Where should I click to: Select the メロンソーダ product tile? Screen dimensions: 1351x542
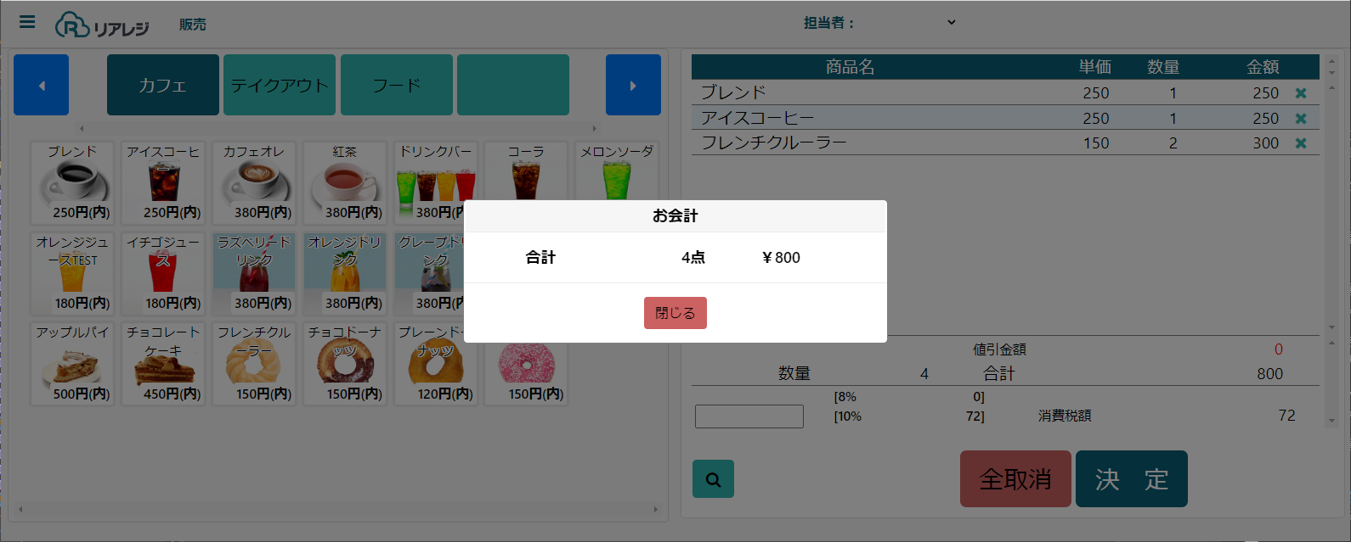tap(616, 174)
